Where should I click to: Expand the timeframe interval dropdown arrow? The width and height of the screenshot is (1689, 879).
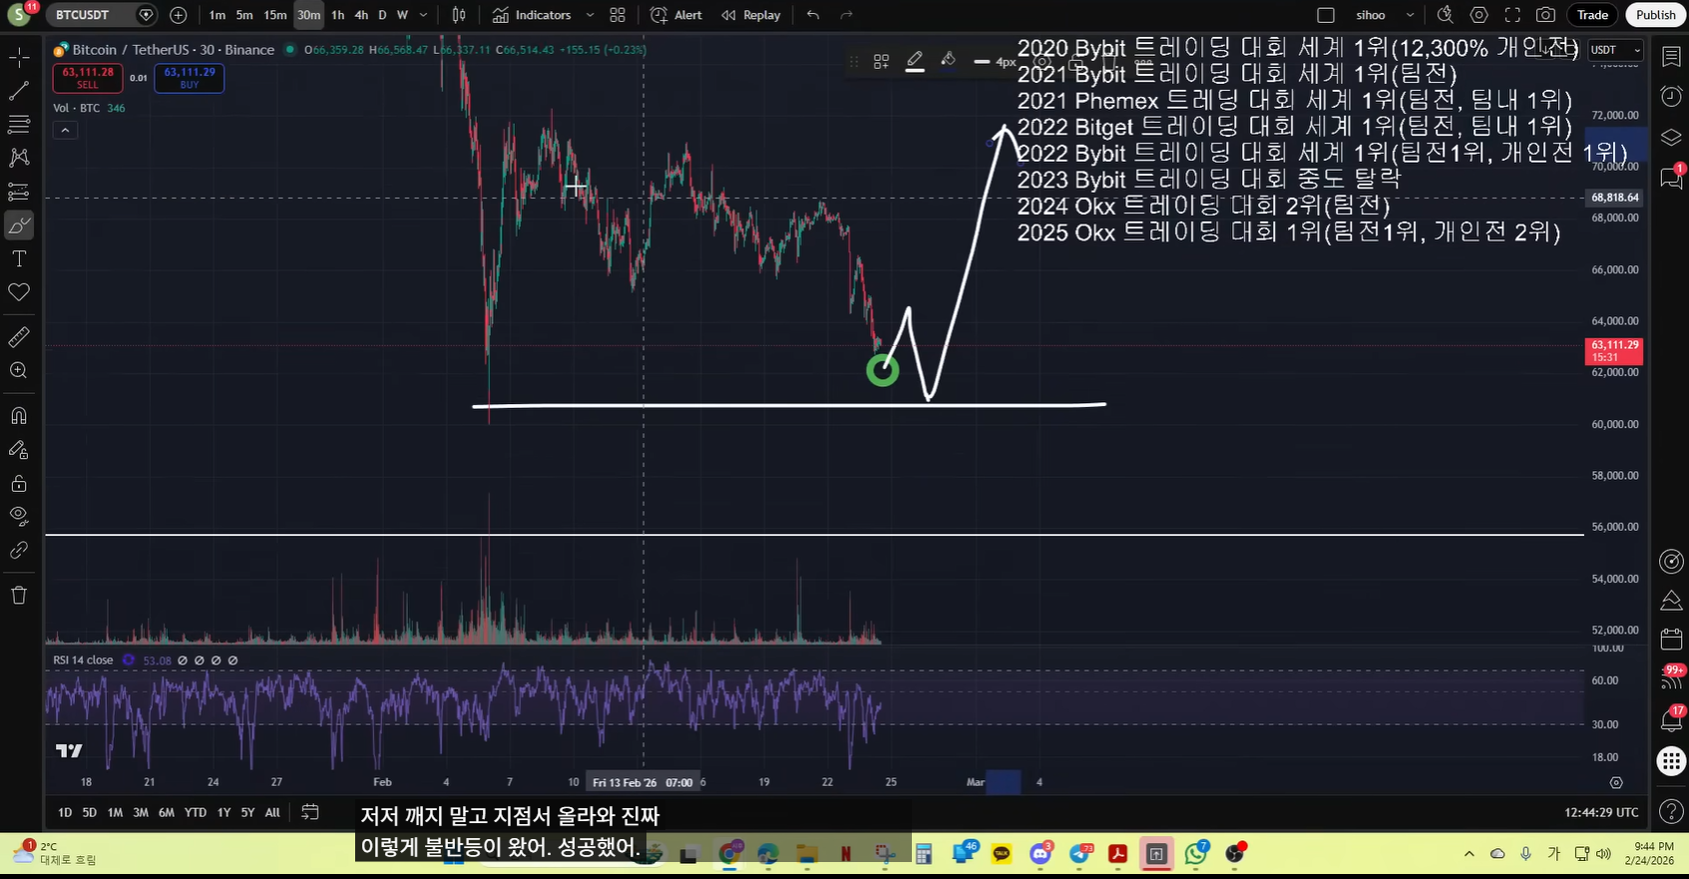(424, 15)
